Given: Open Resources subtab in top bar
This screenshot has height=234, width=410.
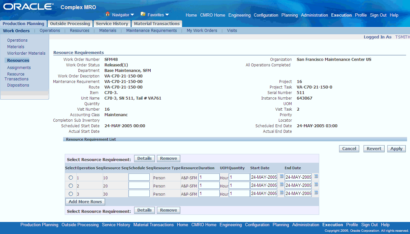Looking at the screenshot, I should tap(79, 31).
